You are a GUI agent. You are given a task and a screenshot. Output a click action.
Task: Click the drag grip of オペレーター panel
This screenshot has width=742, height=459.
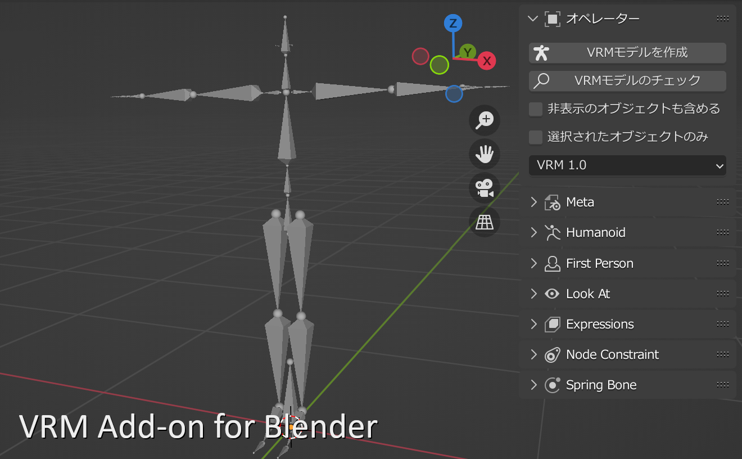coord(723,19)
